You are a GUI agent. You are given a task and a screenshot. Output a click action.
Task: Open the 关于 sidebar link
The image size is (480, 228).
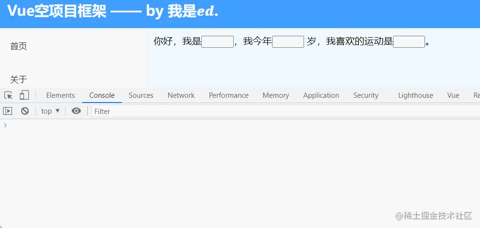[19, 80]
